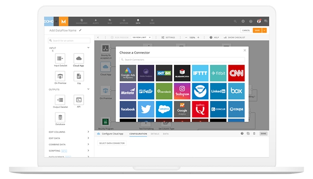Expand the Edit Columns section
Image resolution: width=313 pixels, height=179 pixels.
coord(88,132)
